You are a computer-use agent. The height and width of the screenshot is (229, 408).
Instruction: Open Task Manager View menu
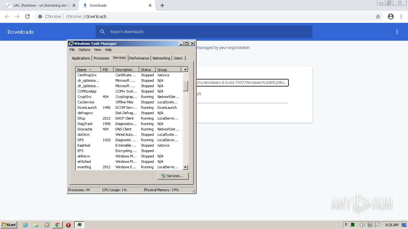(x=98, y=50)
